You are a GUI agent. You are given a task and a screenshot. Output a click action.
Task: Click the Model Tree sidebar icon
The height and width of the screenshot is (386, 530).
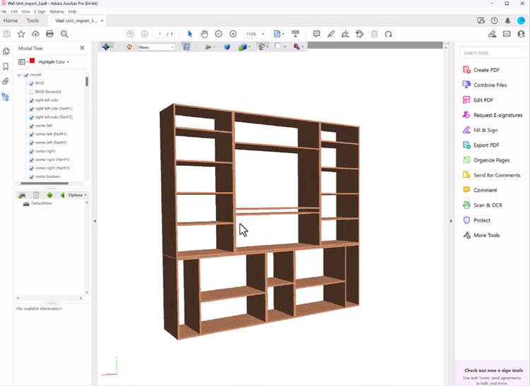click(6, 97)
